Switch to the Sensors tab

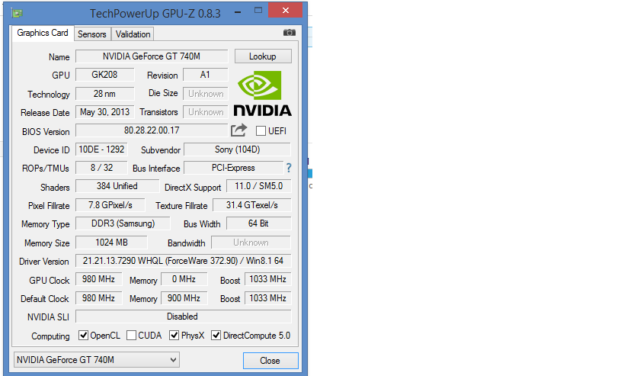(92, 34)
